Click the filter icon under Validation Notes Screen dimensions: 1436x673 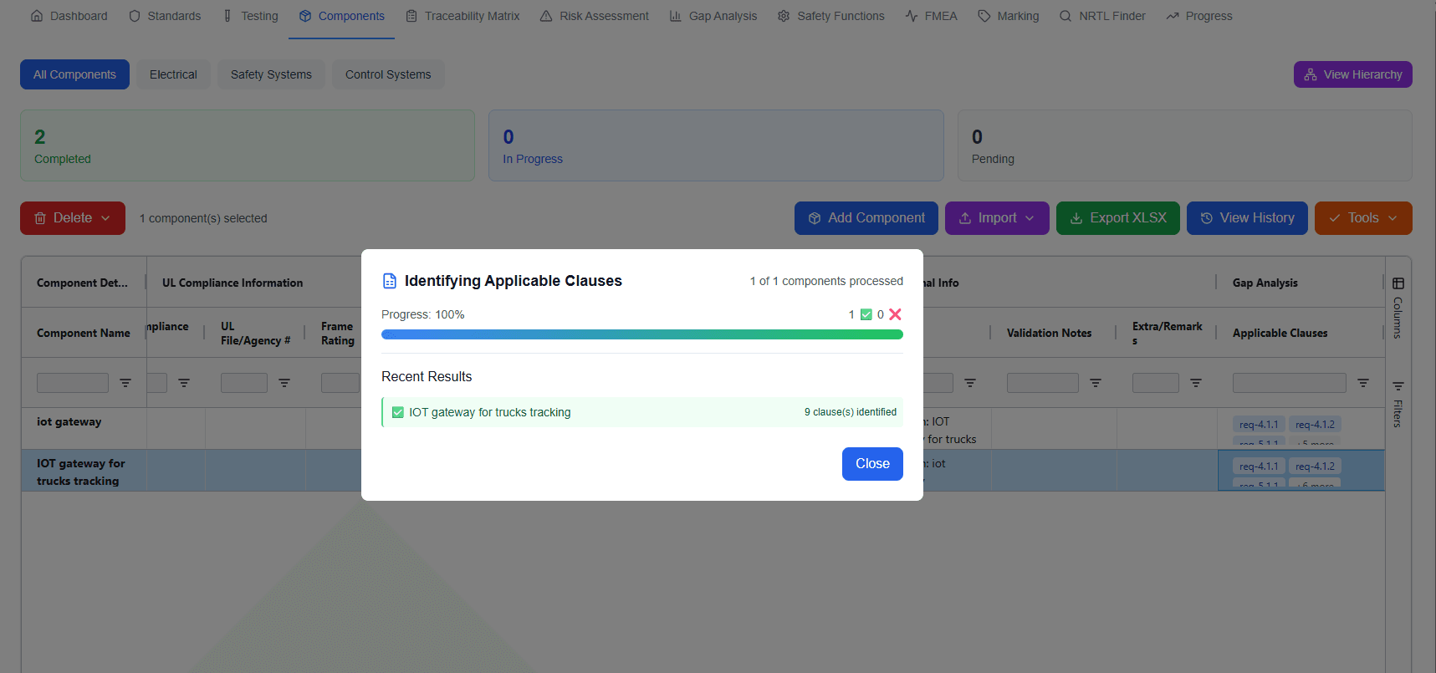[1095, 383]
